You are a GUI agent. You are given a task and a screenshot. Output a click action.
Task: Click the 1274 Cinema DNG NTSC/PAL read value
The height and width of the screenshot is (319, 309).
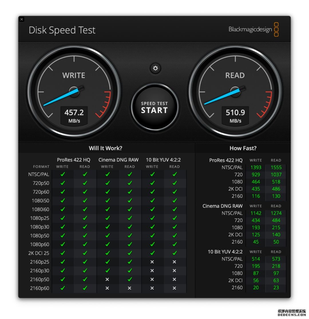[276, 213]
